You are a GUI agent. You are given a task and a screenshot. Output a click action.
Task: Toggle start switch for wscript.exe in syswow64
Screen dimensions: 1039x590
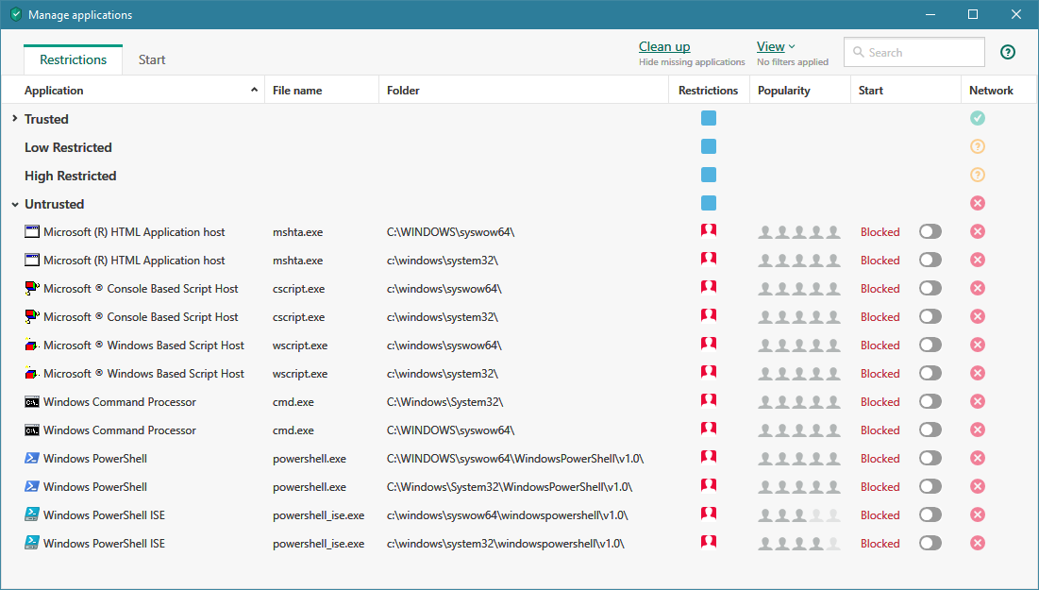[930, 345]
